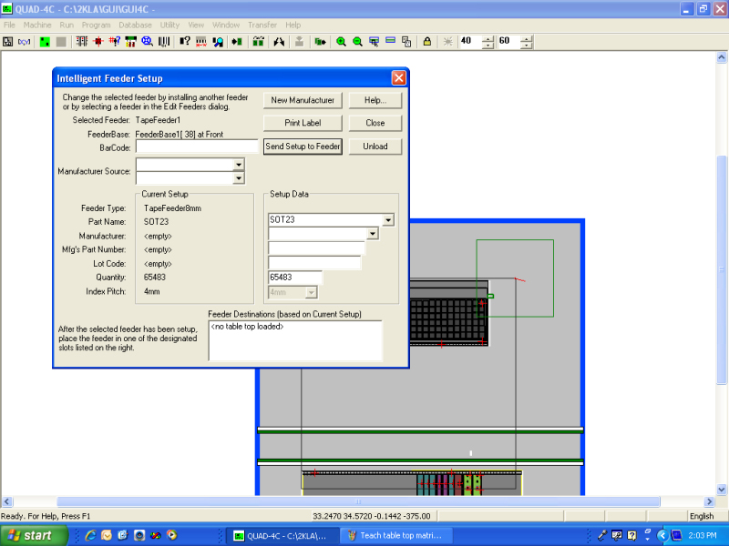Click the New Manufacturer button
Image resolution: width=729 pixels, height=546 pixels.
point(303,100)
